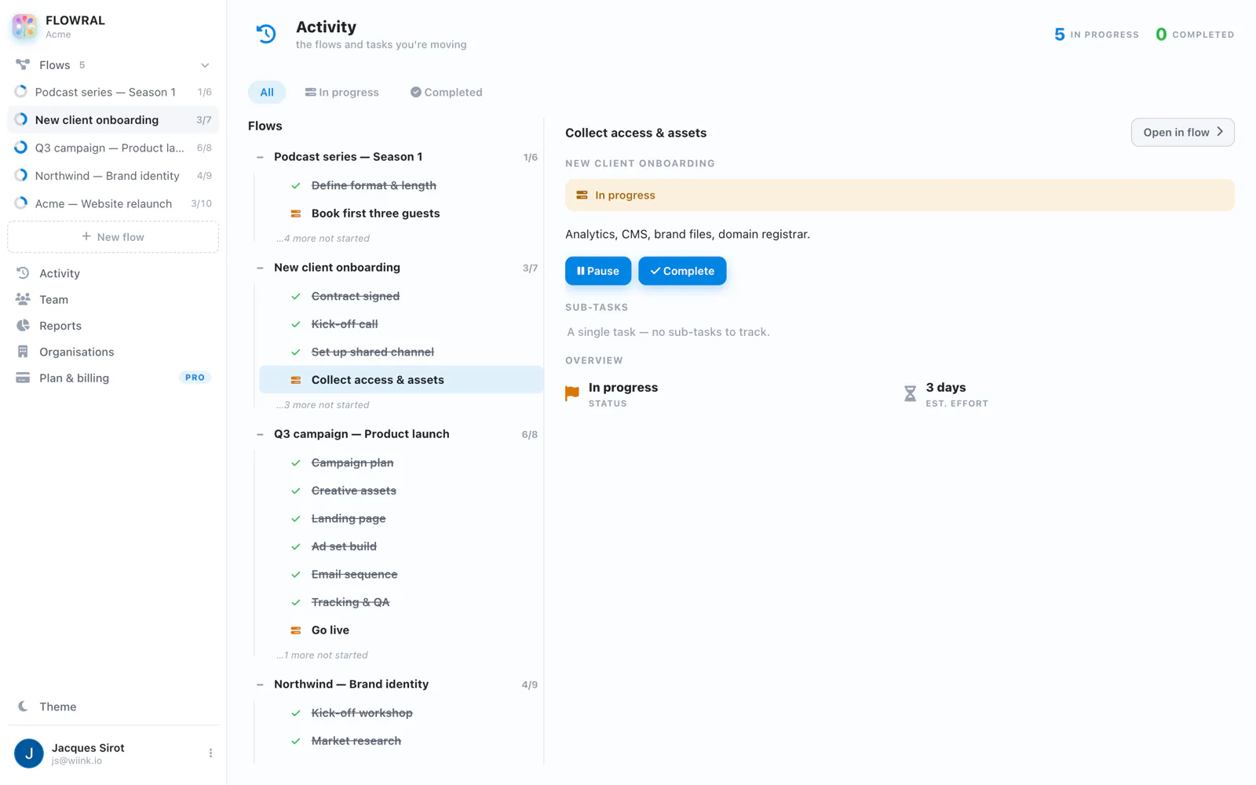Click checkmark next to Kick-off call

(296, 324)
